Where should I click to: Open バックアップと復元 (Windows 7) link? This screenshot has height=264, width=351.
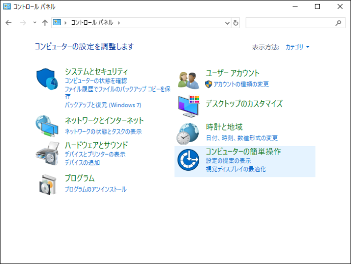point(103,105)
